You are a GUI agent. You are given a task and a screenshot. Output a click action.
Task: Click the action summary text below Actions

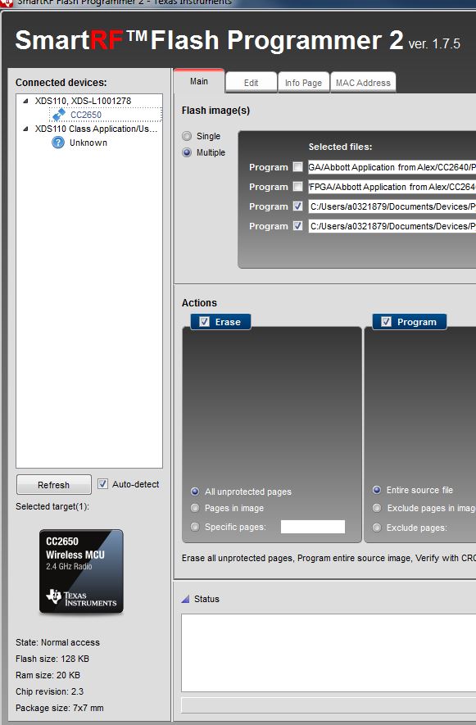click(x=329, y=558)
